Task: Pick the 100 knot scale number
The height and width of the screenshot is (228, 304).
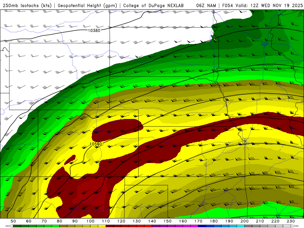Action: point(90,221)
